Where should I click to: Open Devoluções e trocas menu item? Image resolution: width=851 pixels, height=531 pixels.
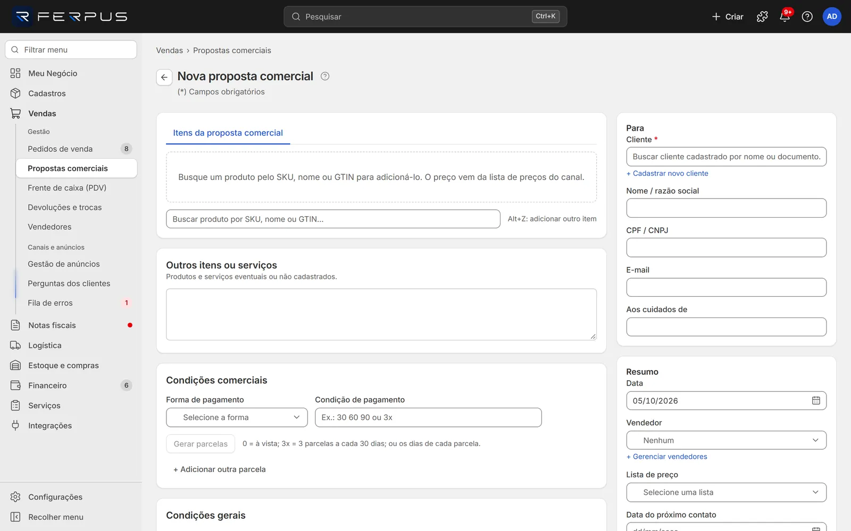coord(77,208)
